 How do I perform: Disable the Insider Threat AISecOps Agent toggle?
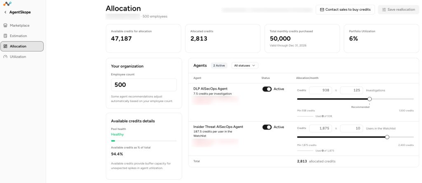point(267,127)
